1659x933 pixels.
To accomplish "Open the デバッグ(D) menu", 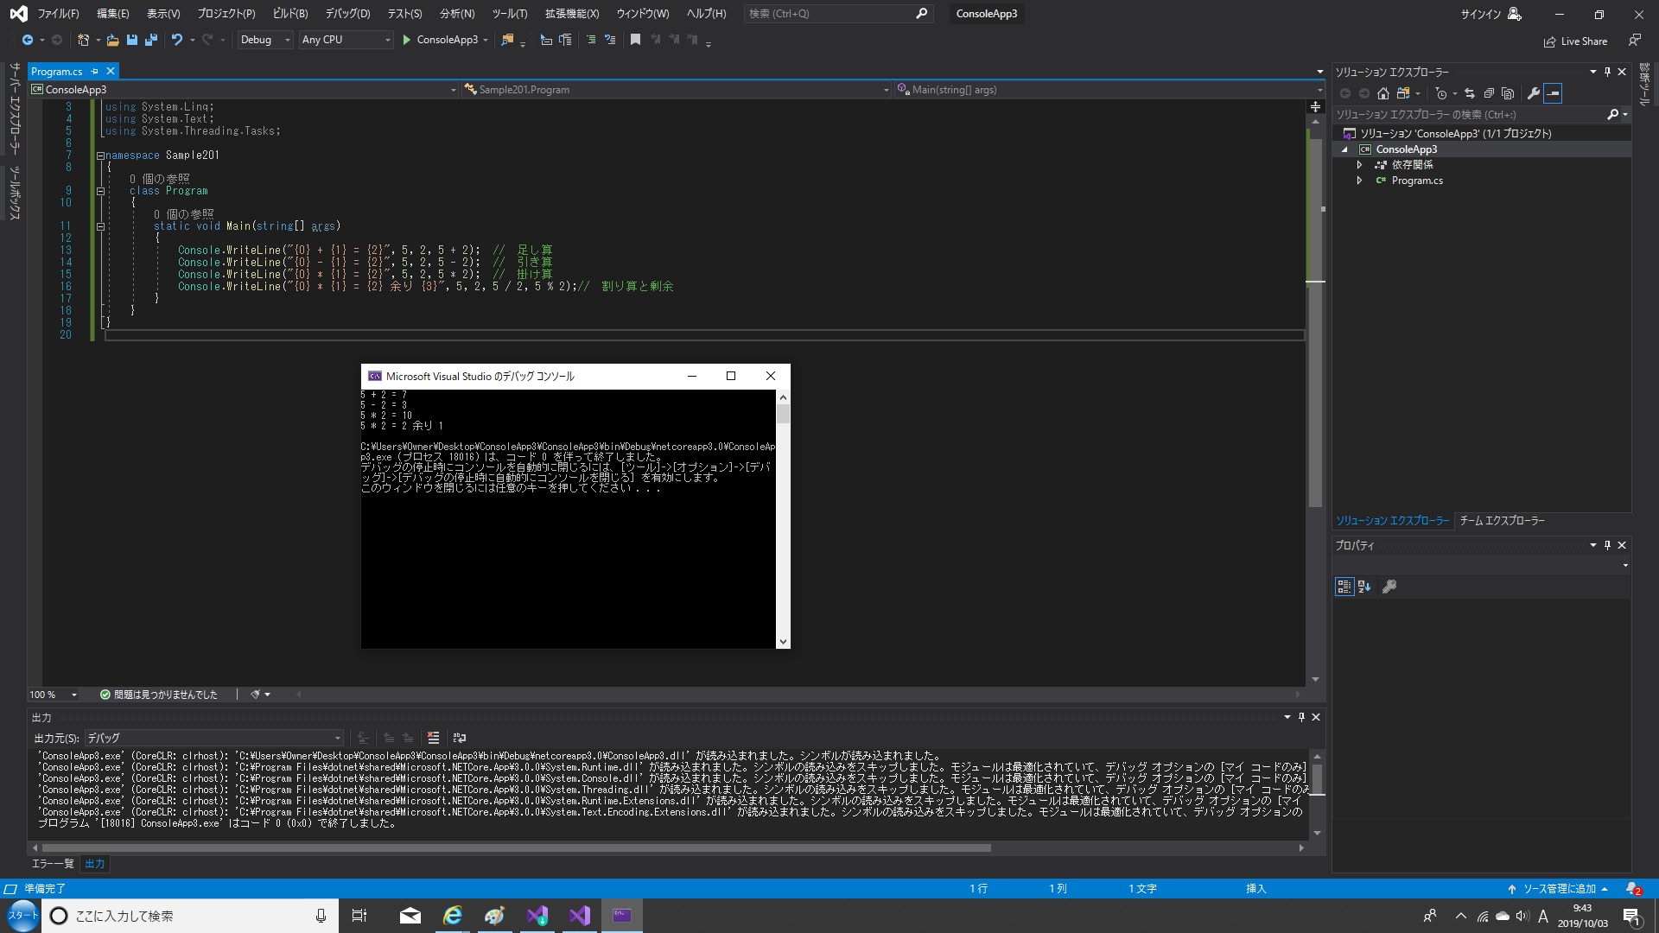I will (x=347, y=14).
